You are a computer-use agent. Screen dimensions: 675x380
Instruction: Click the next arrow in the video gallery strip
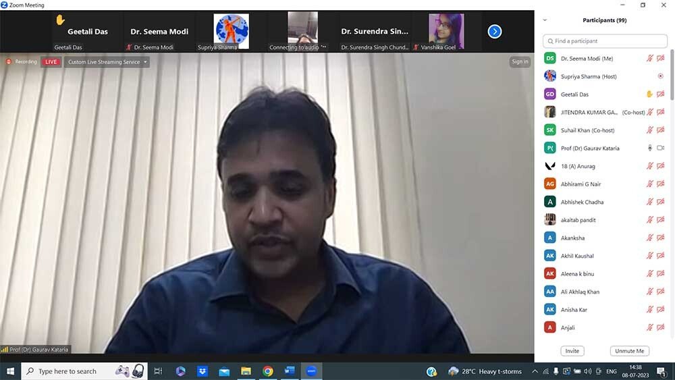(495, 31)
